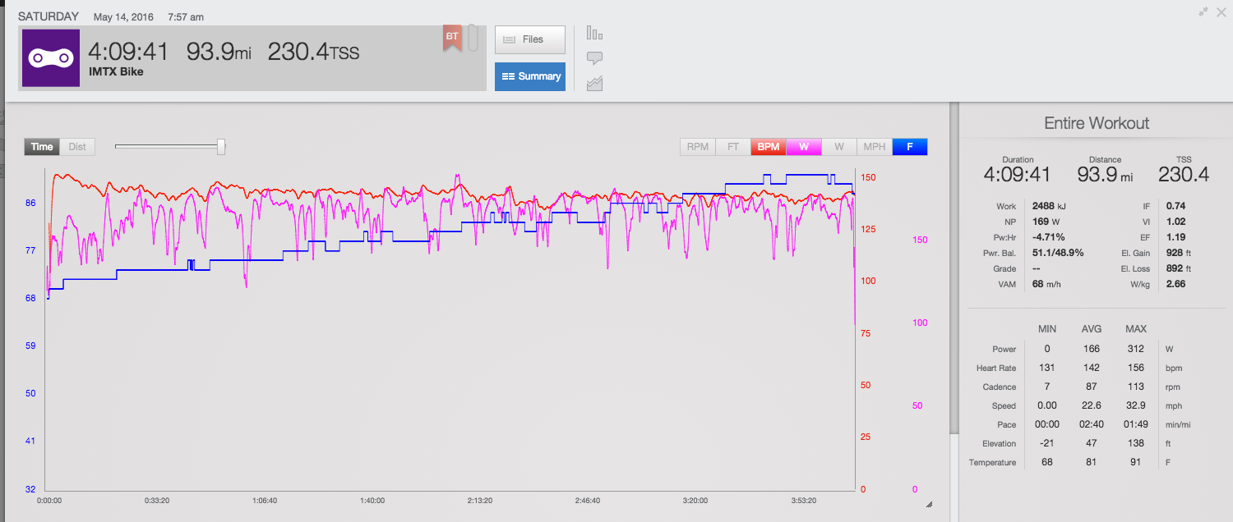
Task: Click the Entire Workout panel heading
Action: point(1097,123)
